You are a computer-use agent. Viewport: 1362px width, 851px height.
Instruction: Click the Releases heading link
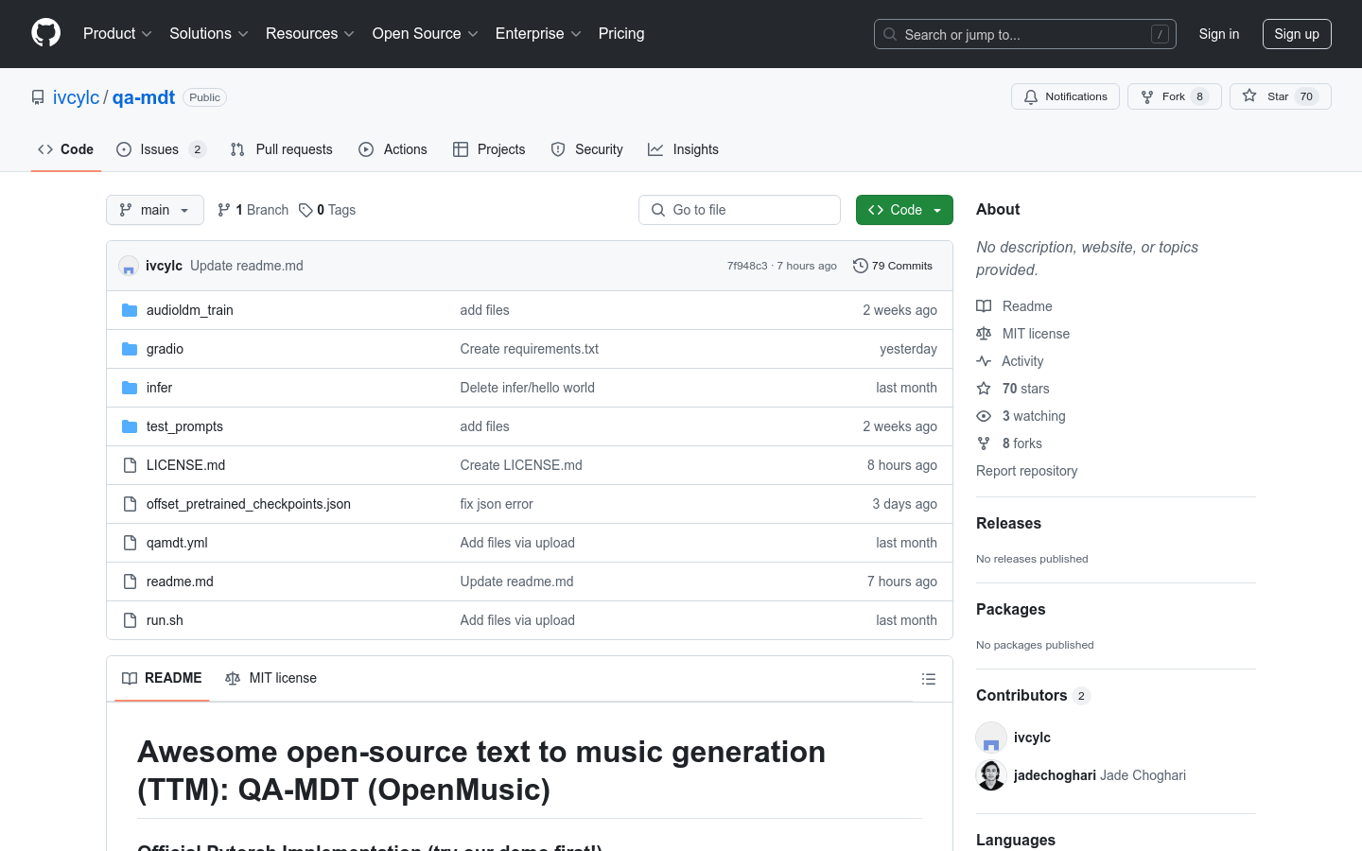coord(1008,523)
